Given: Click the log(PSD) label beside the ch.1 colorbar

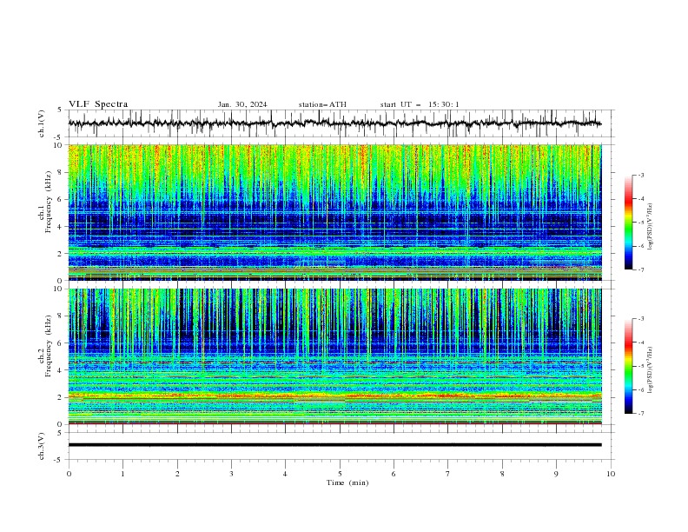Looking at the screenshot, I should click(651, 227).
